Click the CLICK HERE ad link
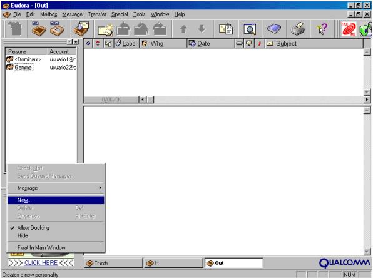The height and width of the screenshot is (278, 373). (x=41, y=263)
